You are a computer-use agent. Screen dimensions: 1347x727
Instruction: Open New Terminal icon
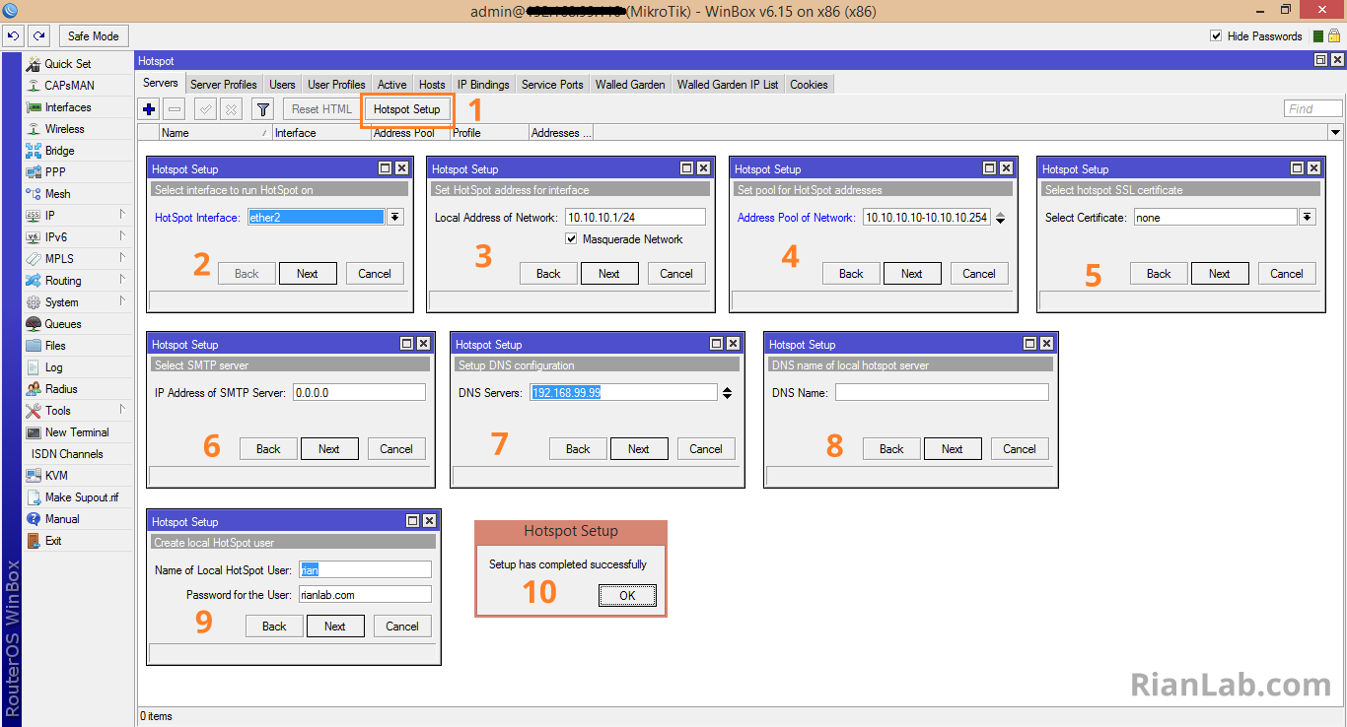[x=34, y=432]
